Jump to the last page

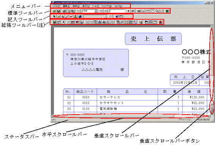click(133, 11)
